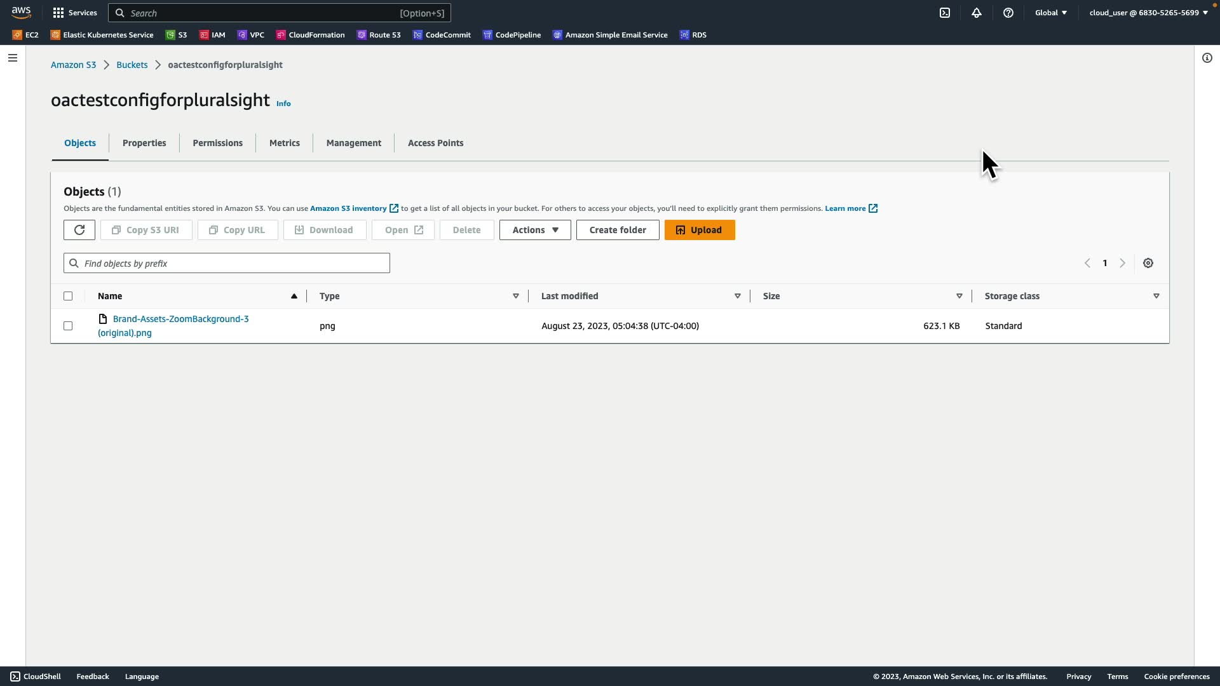Open the hamburger side navigation menu
Viewport: 1220px width, 686px height.
[13, 58]
